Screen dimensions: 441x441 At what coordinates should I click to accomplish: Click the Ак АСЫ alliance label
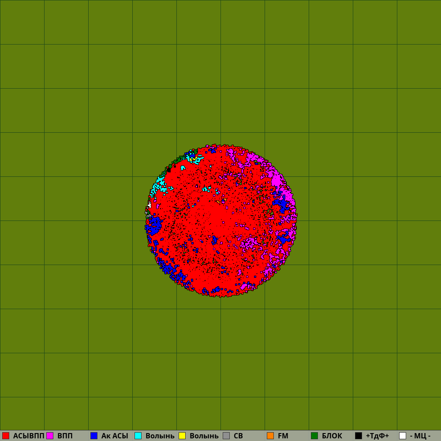[115, 436]
